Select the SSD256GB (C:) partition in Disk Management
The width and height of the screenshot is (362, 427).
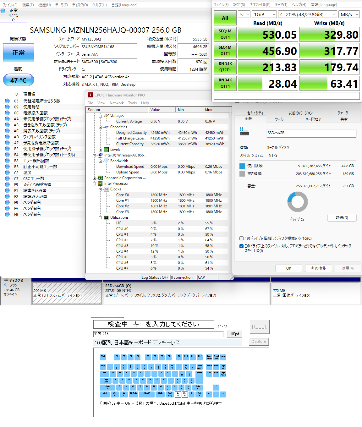[187, 293]
